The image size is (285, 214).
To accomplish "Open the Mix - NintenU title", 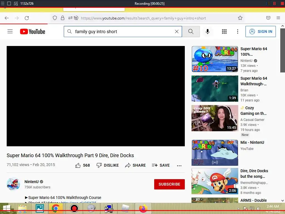I will (252, 142).
